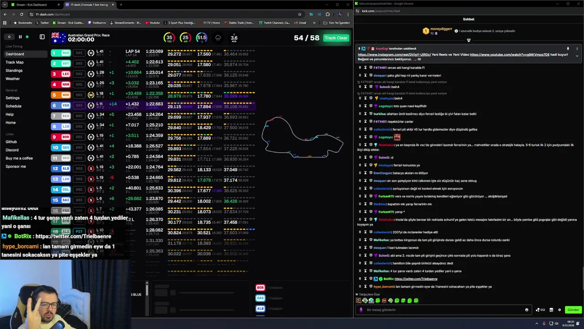This screenshot has width=584, height=329.
Task: Open the emoji picker in chat input
Action: (527, 310)
